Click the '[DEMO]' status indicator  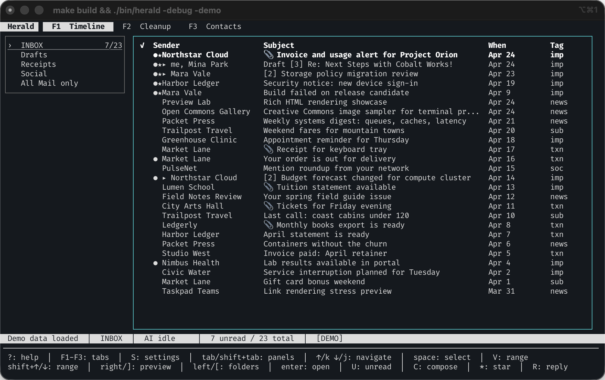[330, 338]
